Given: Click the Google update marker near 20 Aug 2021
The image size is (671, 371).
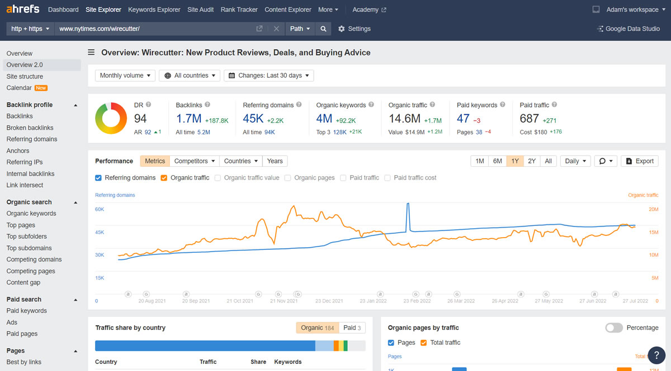Looking at the screenshot, I should [146, 293].
